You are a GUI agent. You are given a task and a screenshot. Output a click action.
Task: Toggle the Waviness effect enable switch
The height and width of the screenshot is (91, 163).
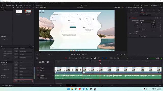pos(130,18)
